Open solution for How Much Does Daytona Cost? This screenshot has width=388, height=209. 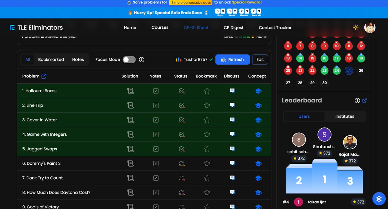130,193
